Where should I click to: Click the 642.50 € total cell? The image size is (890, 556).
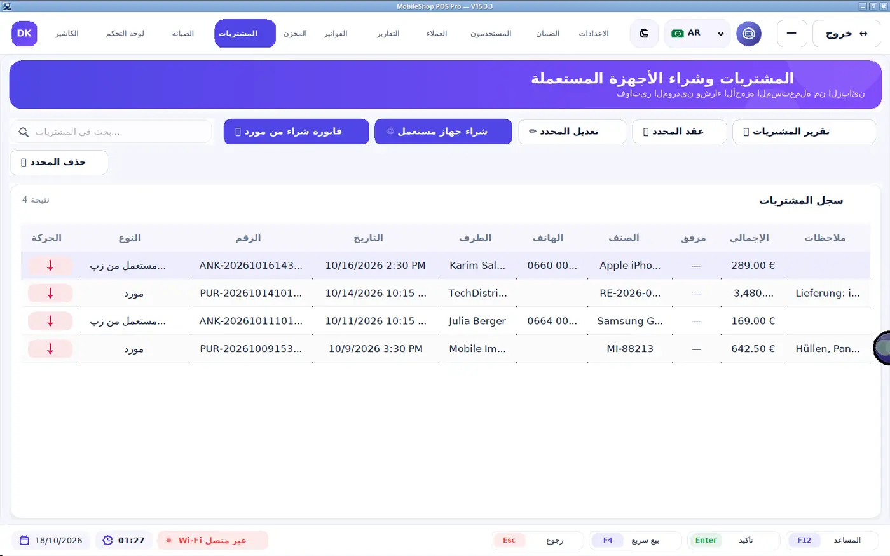click(753, 349)
